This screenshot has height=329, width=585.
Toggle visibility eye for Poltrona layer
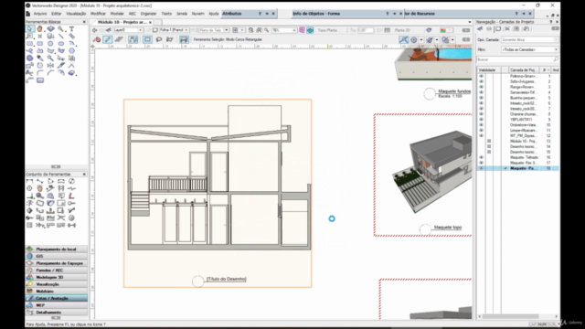pyautogui.click(x=482, y=76)
